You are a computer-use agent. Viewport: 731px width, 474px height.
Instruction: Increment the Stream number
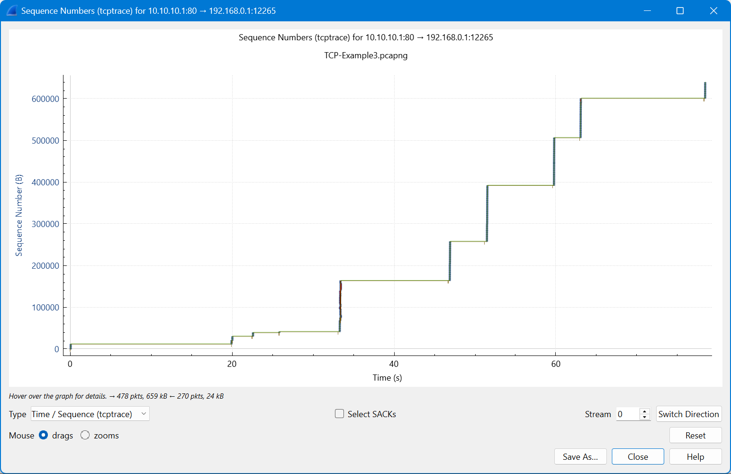[x=644, y=411]
